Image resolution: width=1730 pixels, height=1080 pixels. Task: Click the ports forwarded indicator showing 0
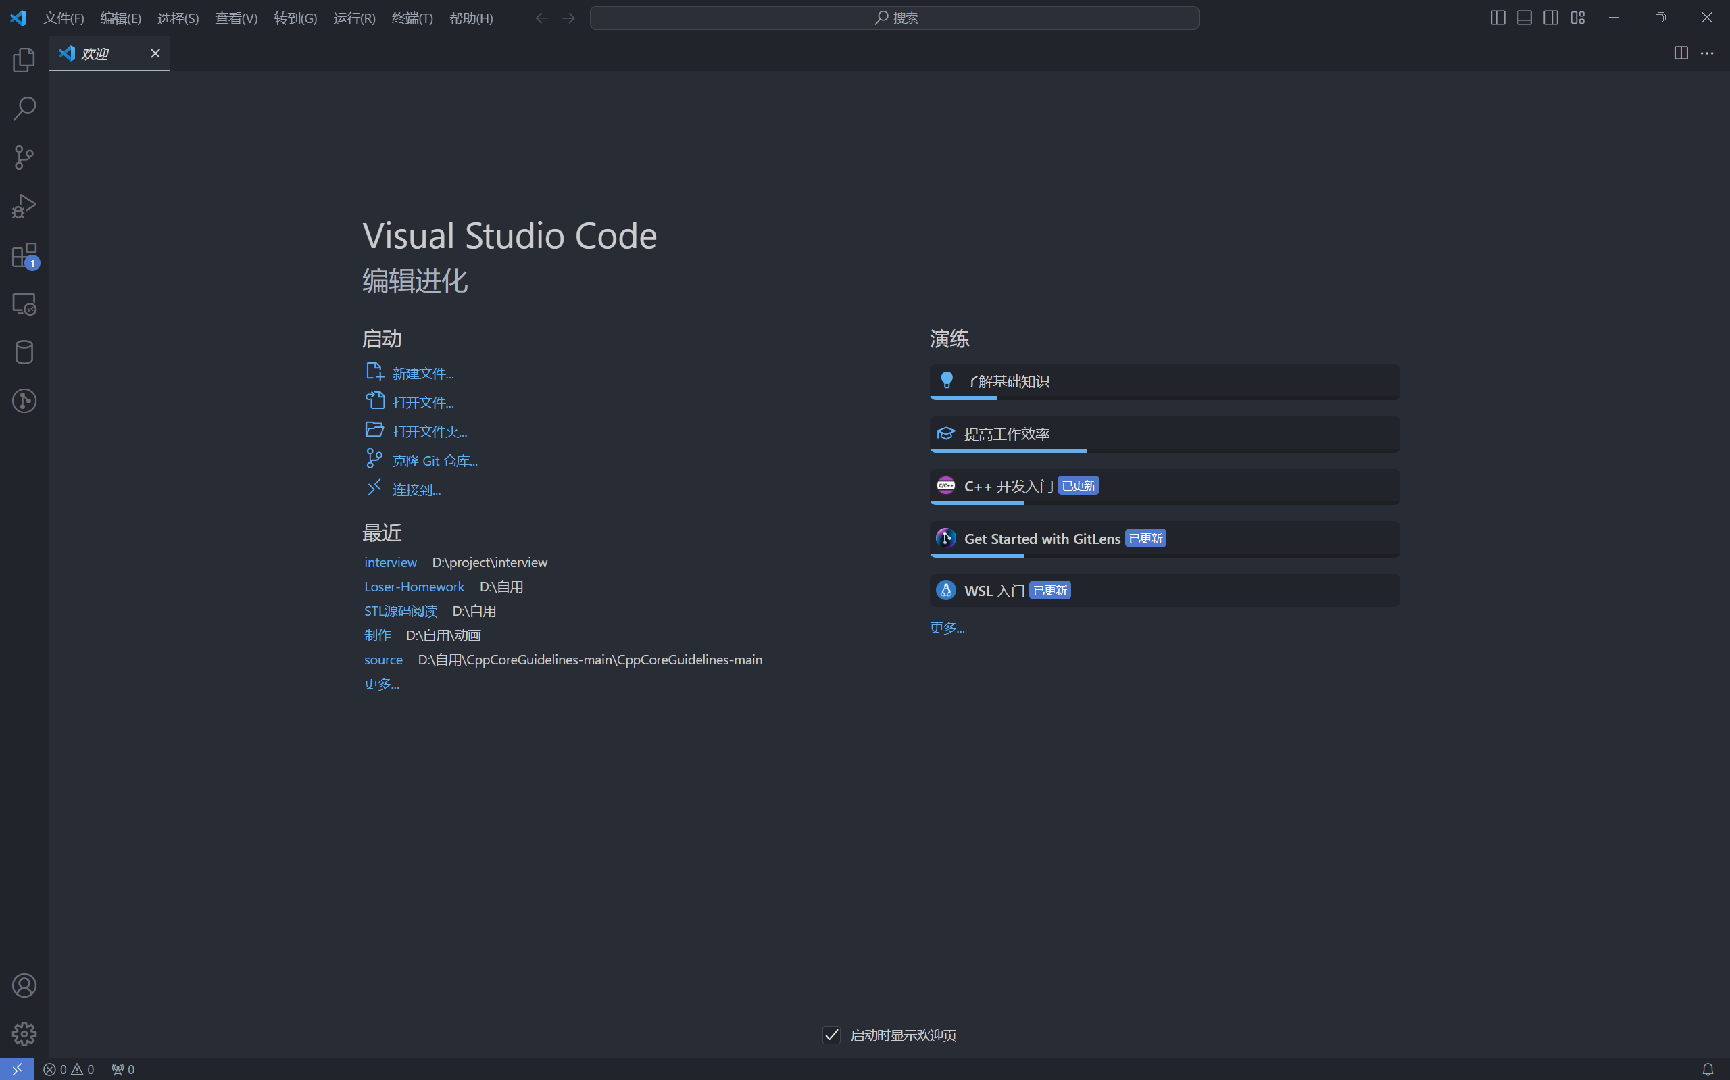(123, 1069)
